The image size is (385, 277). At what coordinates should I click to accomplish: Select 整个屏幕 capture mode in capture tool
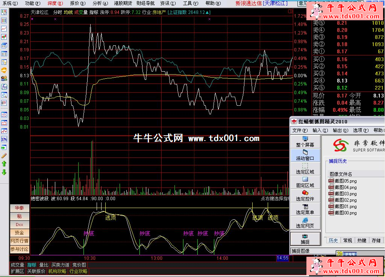[x=305, y=142]
